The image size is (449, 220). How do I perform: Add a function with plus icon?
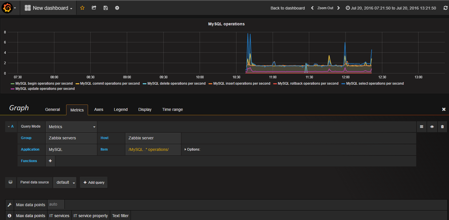click(x=50, y=161)
